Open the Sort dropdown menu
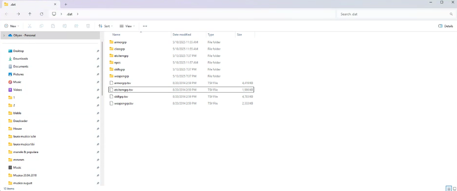This screenshot has height=191, width=457. coord(106,26)
